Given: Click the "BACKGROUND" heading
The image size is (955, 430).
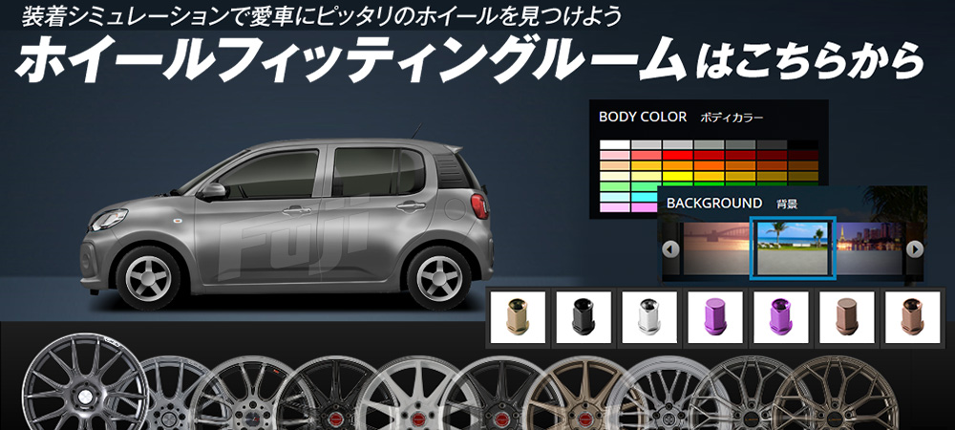Looking at the screenshot, I should (713, 203).
